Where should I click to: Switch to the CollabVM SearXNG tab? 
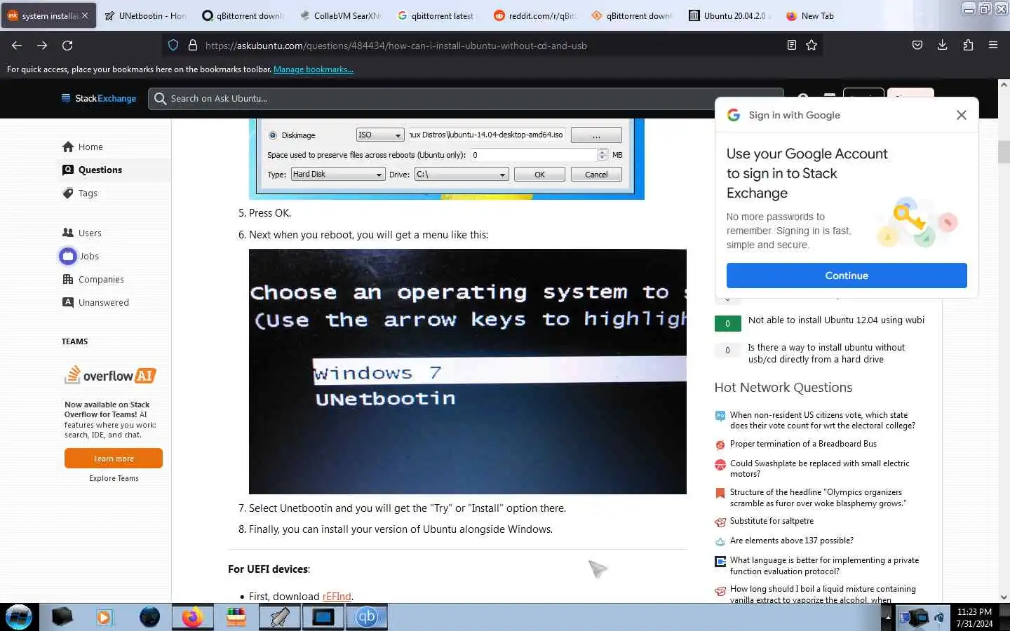click(x=339, y=15)
